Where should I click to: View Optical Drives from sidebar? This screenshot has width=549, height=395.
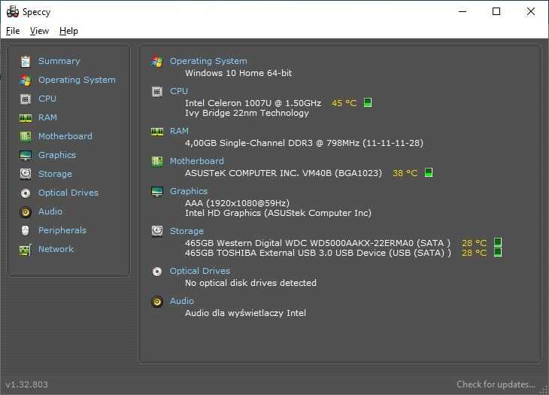click(68, 193)
